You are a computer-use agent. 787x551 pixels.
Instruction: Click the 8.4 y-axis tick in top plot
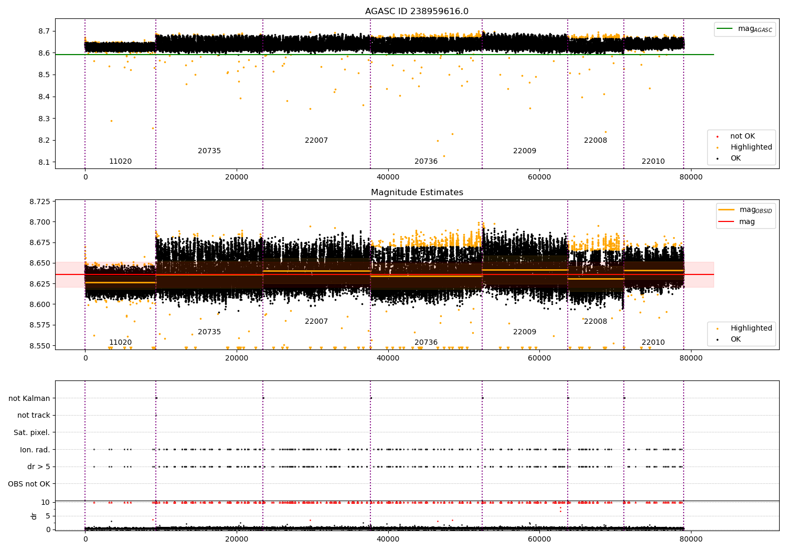coord(44,97)
